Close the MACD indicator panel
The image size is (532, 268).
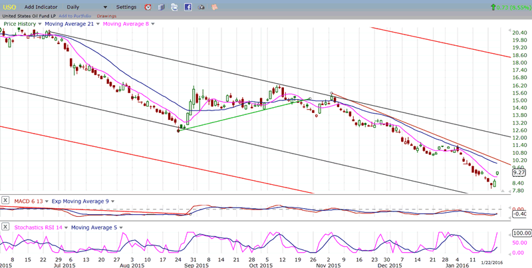click(5, 200)
